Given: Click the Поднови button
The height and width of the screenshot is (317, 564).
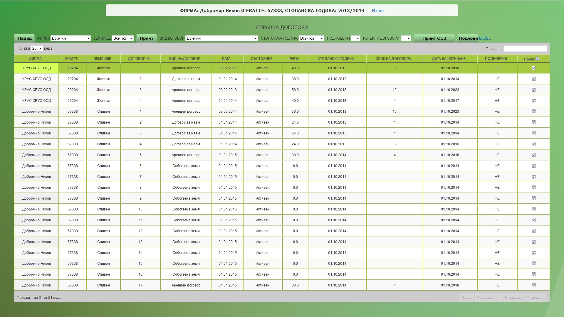Looking at the screenshot, I should [468, 38].
